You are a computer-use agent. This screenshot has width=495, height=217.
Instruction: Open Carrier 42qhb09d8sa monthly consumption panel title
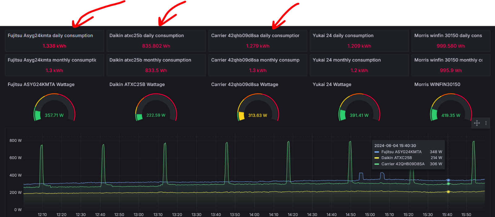point(255,60)
